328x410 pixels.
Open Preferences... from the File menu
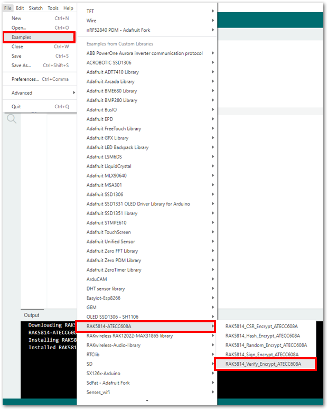[x=40, y=79]
